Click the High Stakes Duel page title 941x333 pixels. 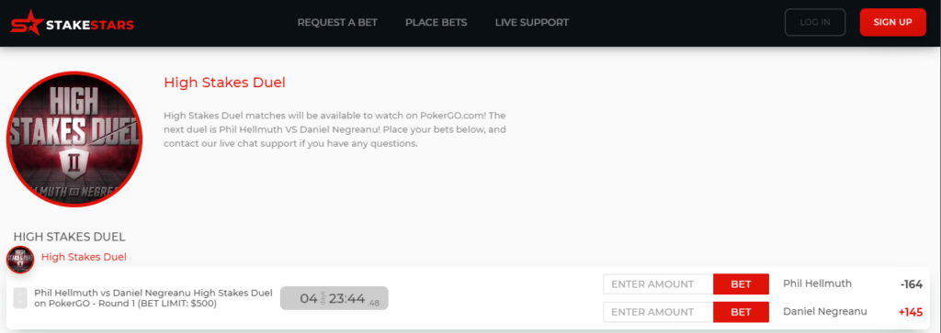coord(224,83)
